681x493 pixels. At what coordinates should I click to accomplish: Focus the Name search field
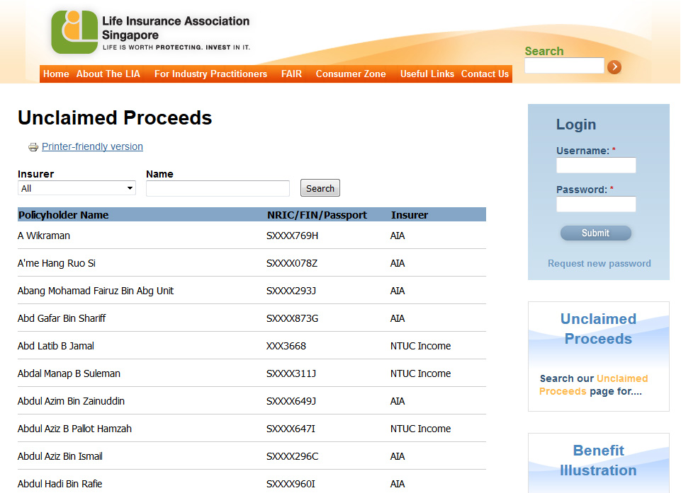218,188
